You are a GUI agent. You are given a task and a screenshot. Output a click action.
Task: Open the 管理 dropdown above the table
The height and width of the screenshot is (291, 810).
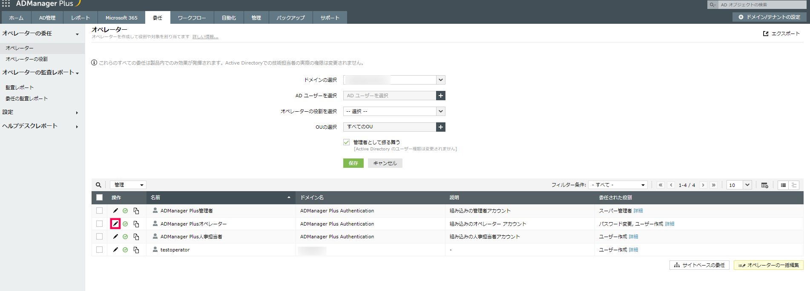(128, 185)
